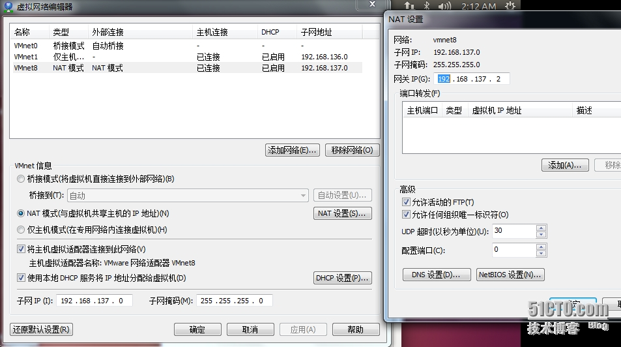The image size is (621, 347).
Task: Click 移除网络(O) button
Action: pyautogui.click(x=352, y=150)
